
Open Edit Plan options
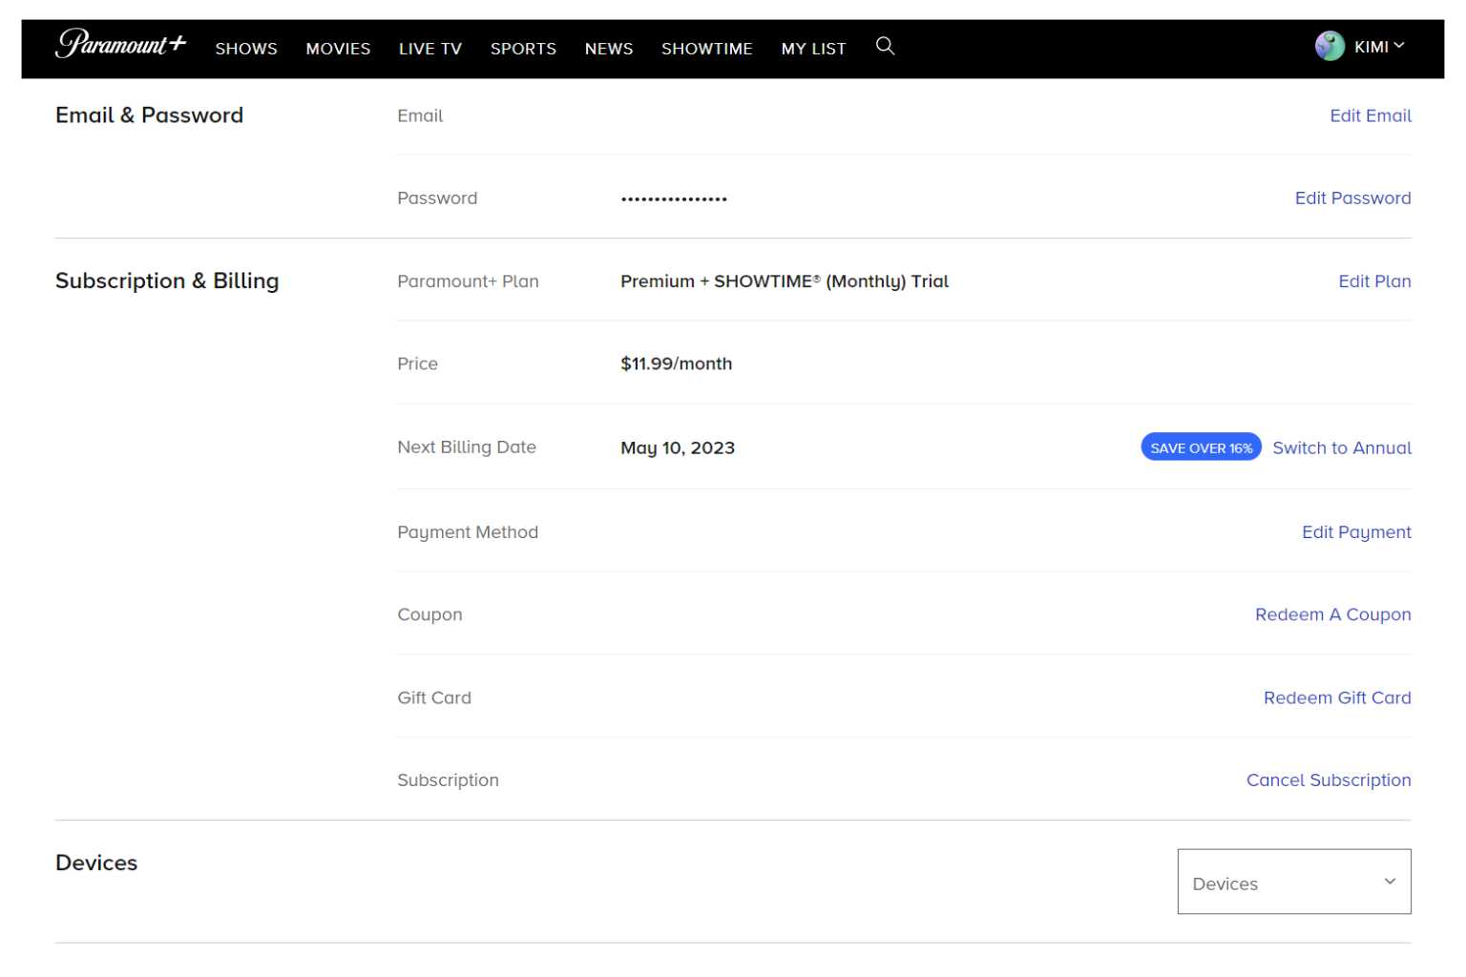1374,281
